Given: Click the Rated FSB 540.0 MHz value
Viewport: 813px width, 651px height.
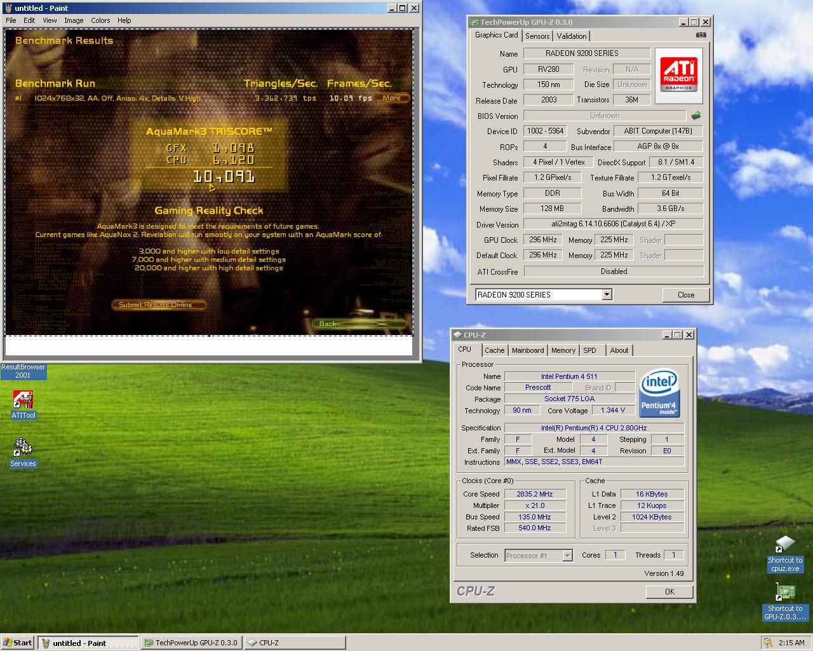Looking at the screenshot, I should (535, 528).
